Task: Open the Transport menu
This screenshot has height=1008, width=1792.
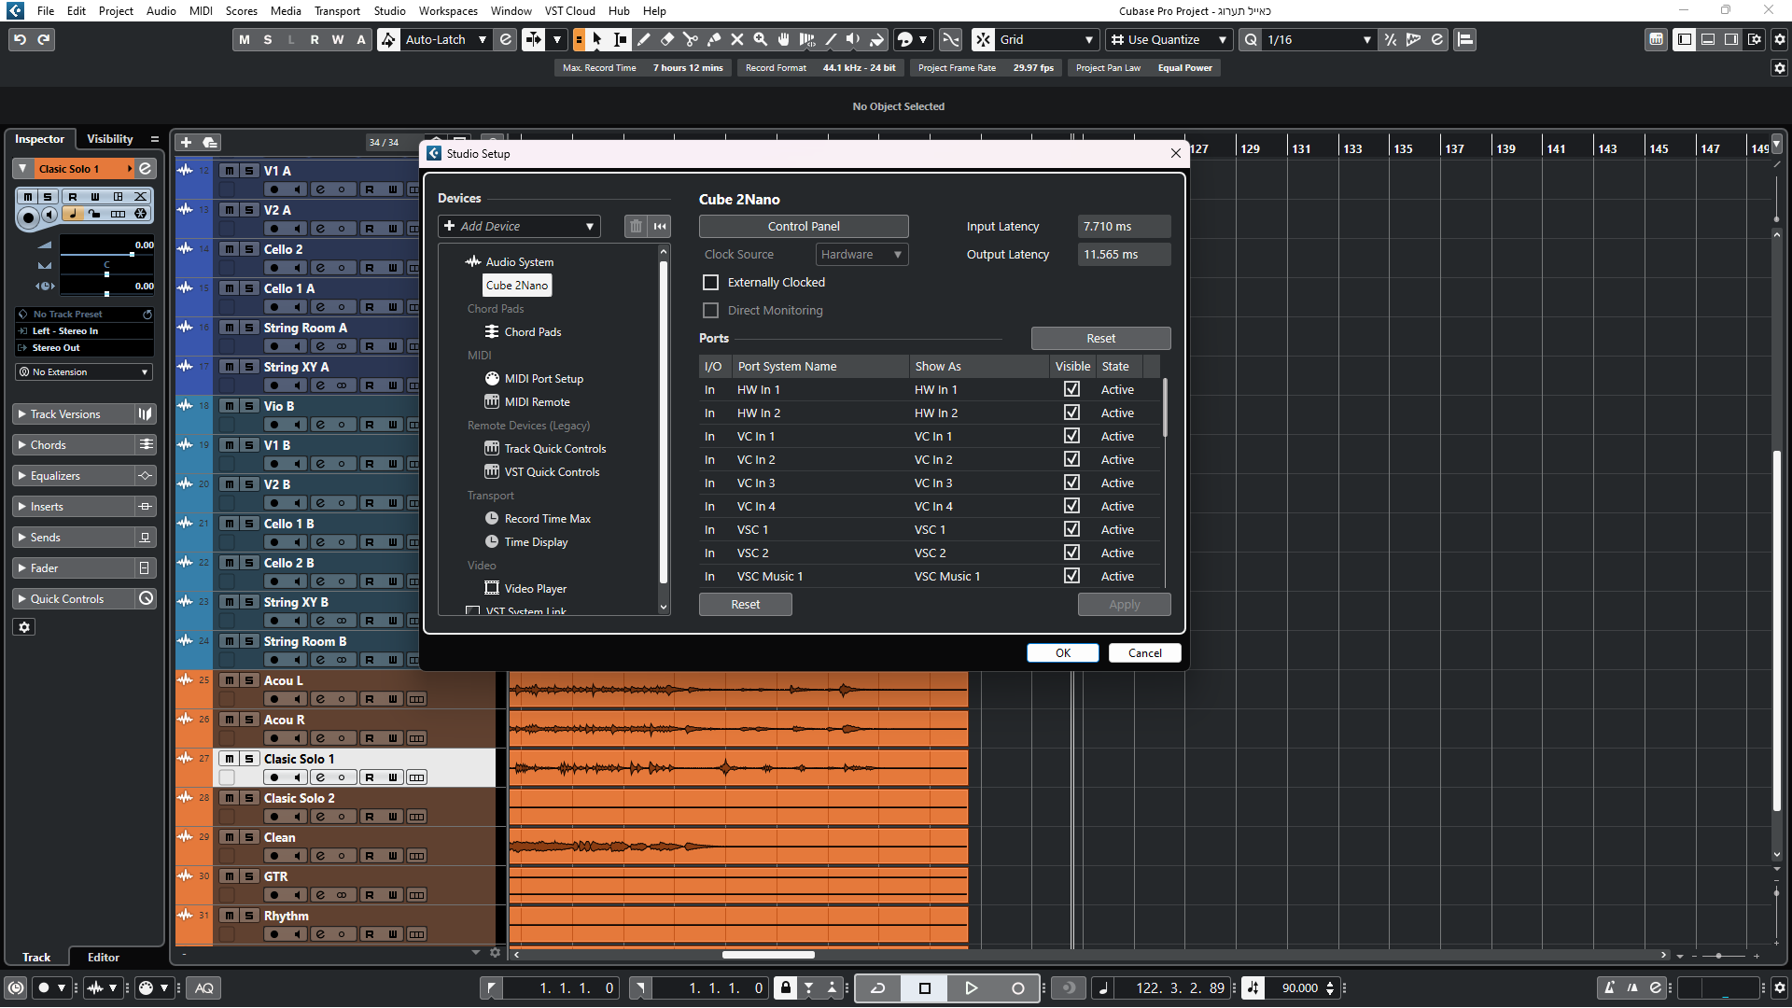Action: pos(337,11)
